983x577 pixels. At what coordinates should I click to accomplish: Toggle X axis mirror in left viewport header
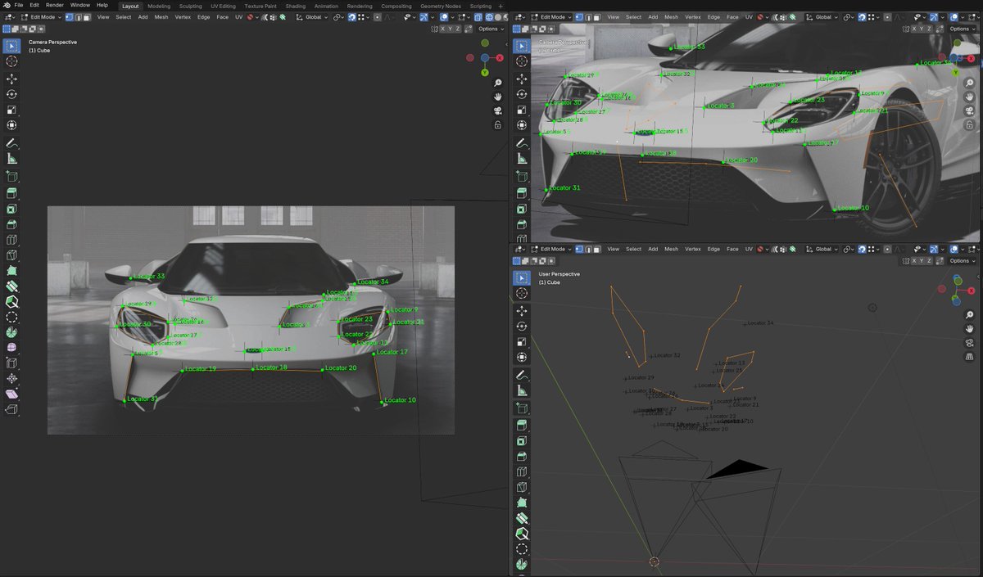point(443,29)
